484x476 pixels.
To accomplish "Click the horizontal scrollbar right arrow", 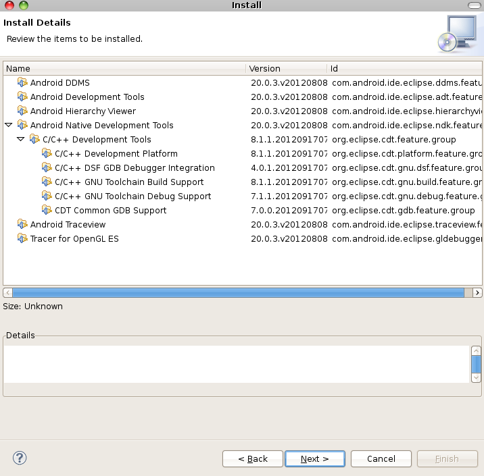I will coord(477,292).
